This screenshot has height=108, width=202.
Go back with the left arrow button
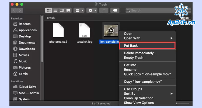point(14,10)
